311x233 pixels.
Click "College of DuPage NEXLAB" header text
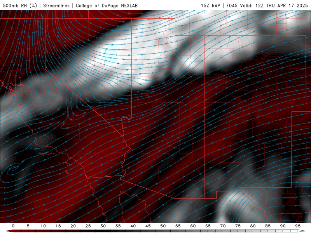coord(107,5)
